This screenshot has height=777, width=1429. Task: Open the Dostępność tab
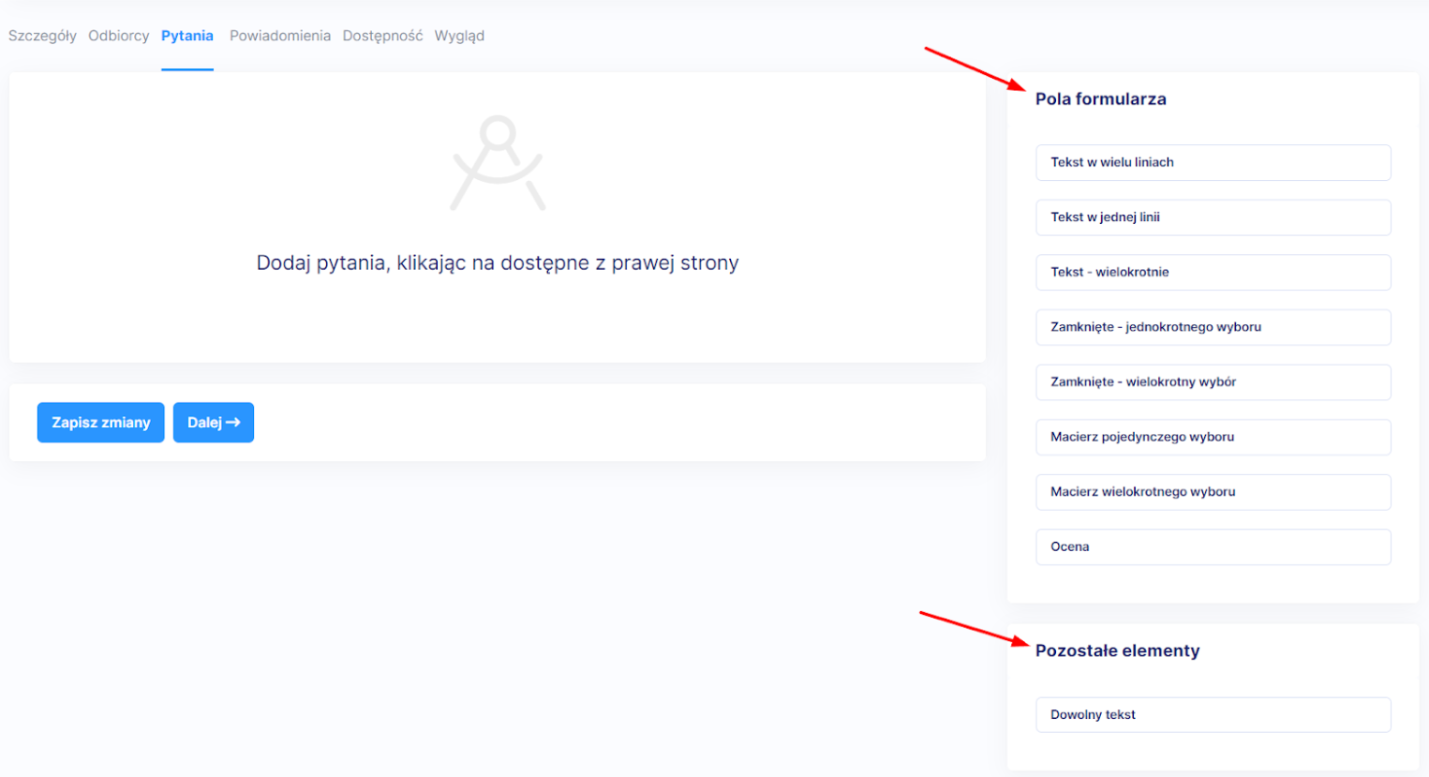coord(382,36)
